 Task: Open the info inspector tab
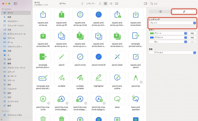[160, 11]
